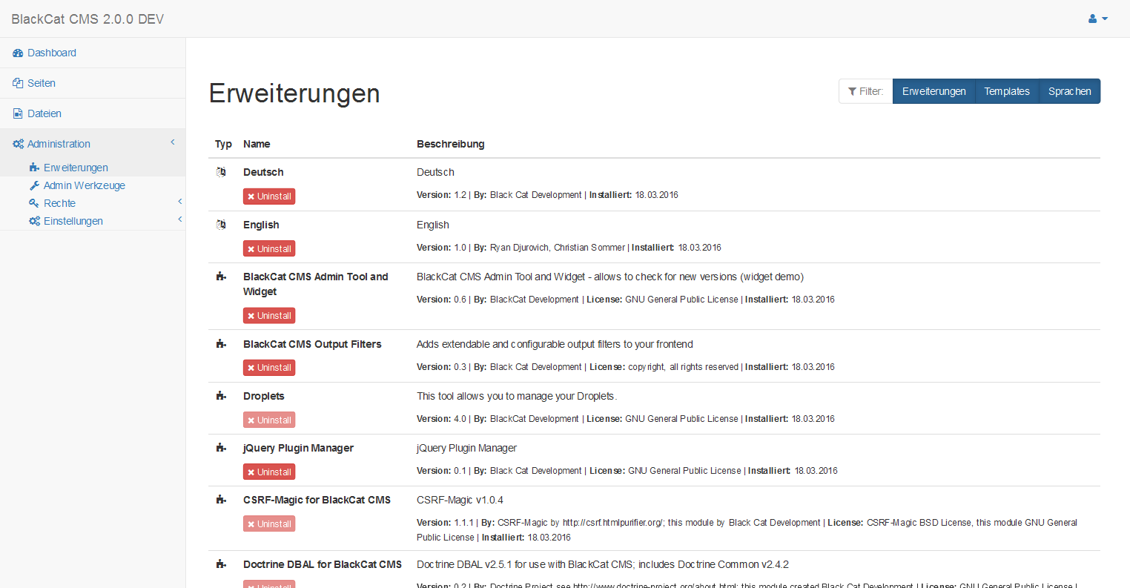Click module icon beside CSRF-Magic for BlackCat CMS
The width and height of the screenshot is (1130, 588).
coord(221,500)
